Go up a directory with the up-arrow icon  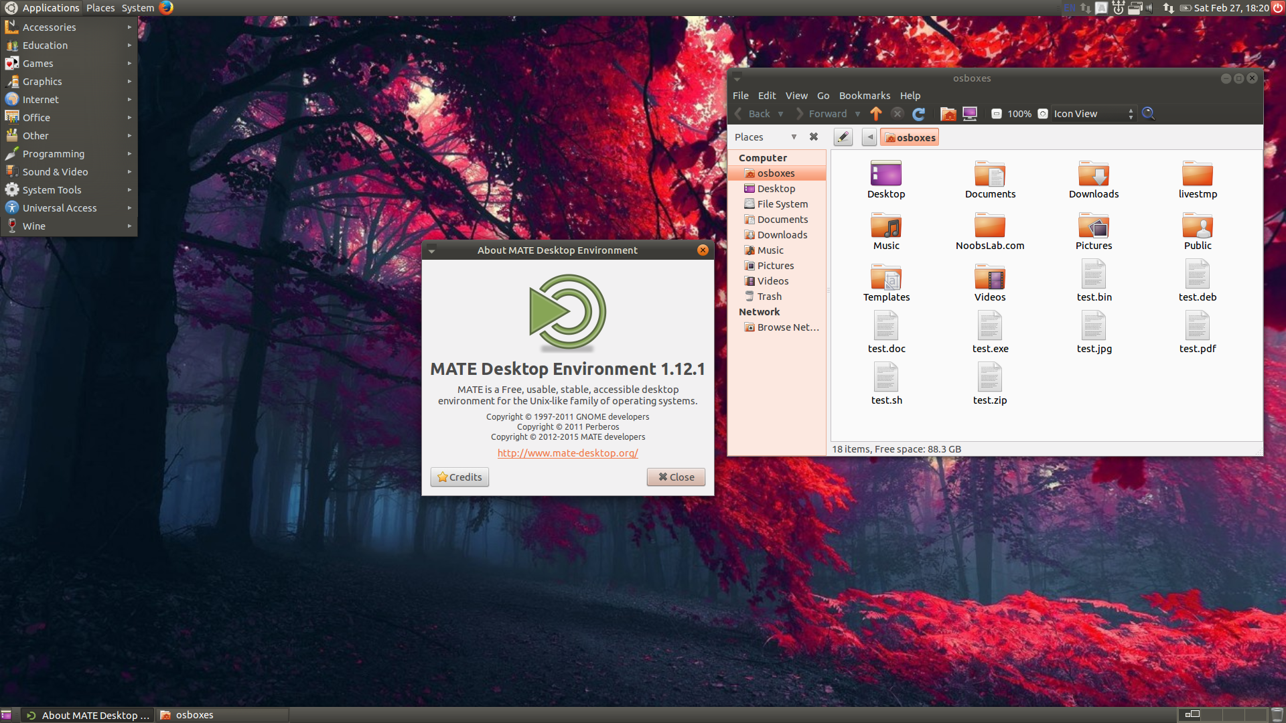click(x=875, y=114)
